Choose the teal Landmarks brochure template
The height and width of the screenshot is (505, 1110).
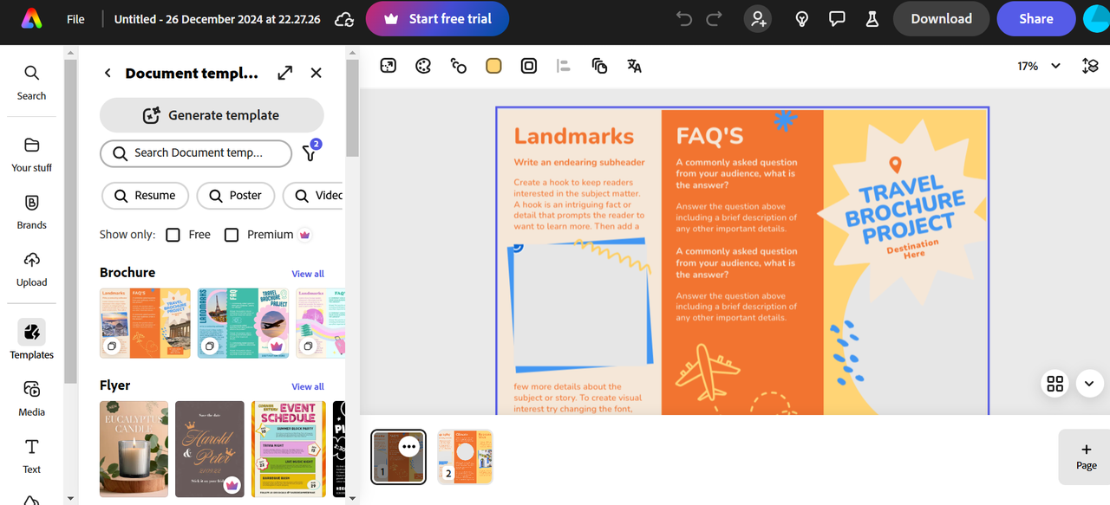(243, 323)
